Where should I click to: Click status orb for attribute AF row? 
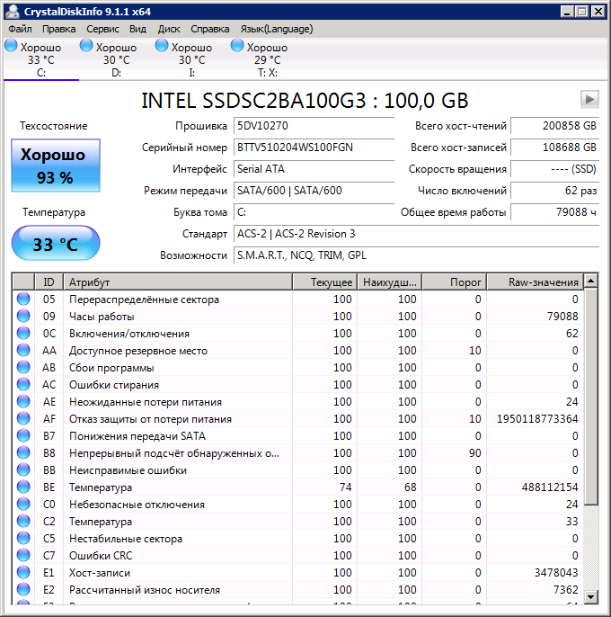[23, 419]
